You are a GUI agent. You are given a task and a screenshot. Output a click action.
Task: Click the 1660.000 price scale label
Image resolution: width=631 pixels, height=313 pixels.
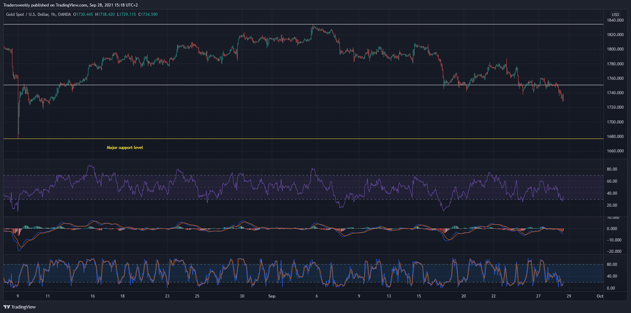615,151
